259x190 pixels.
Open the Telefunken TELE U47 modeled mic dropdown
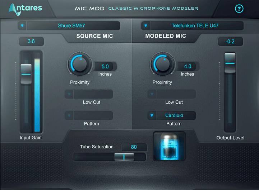click(192, 25)
